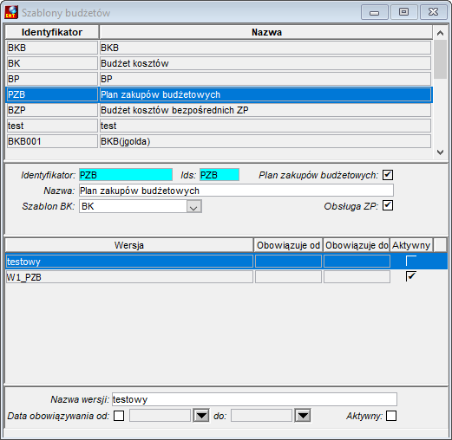Click the Wersja column header
The image size is (452, 440).
129,245
